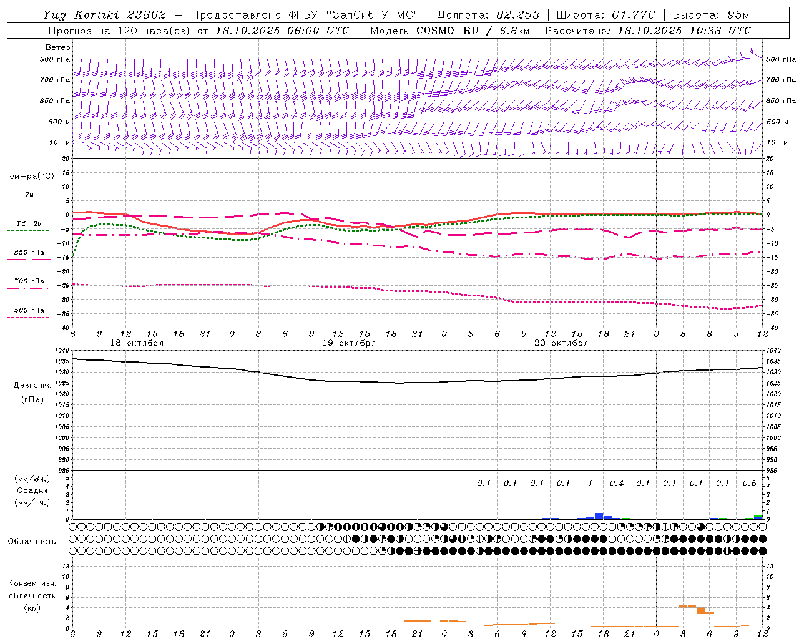Image resolution: width=799 pixels, height=639 pixels.
Task: Click the 1040 value on left pressure axis
Action: (x=62, y=351)
